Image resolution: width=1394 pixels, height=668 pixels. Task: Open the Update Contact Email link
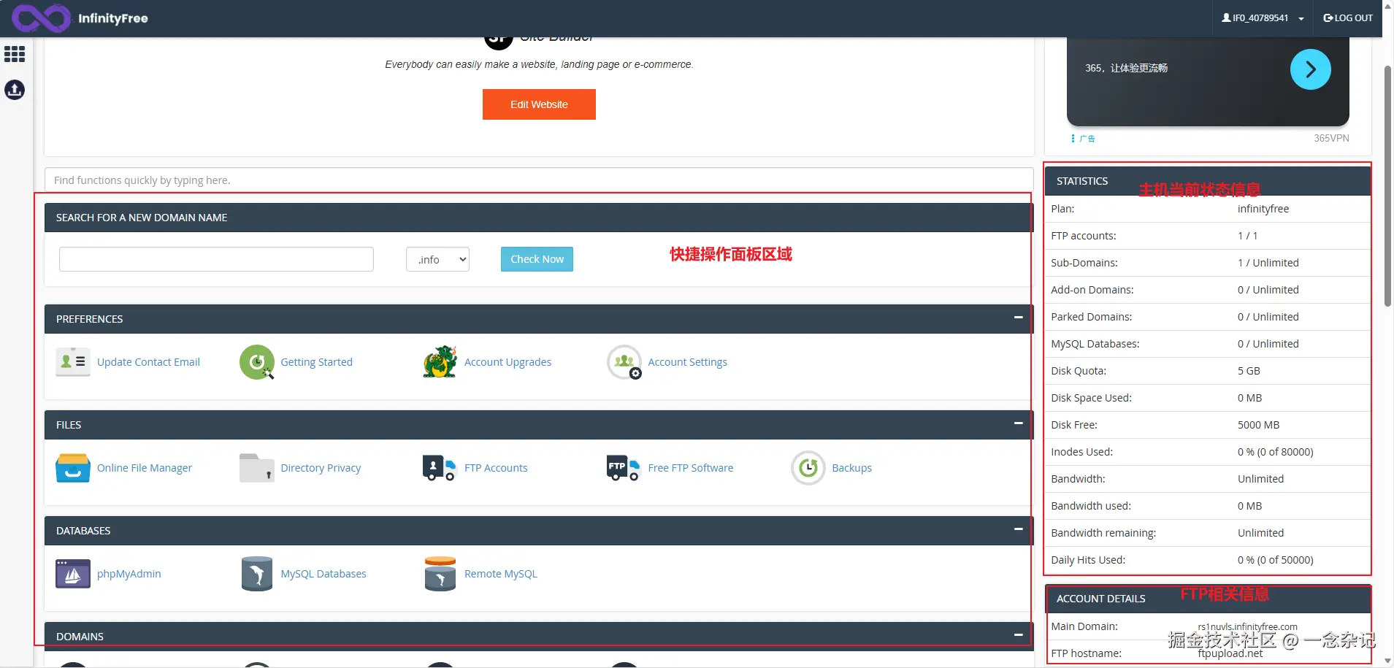pos(148,362)
